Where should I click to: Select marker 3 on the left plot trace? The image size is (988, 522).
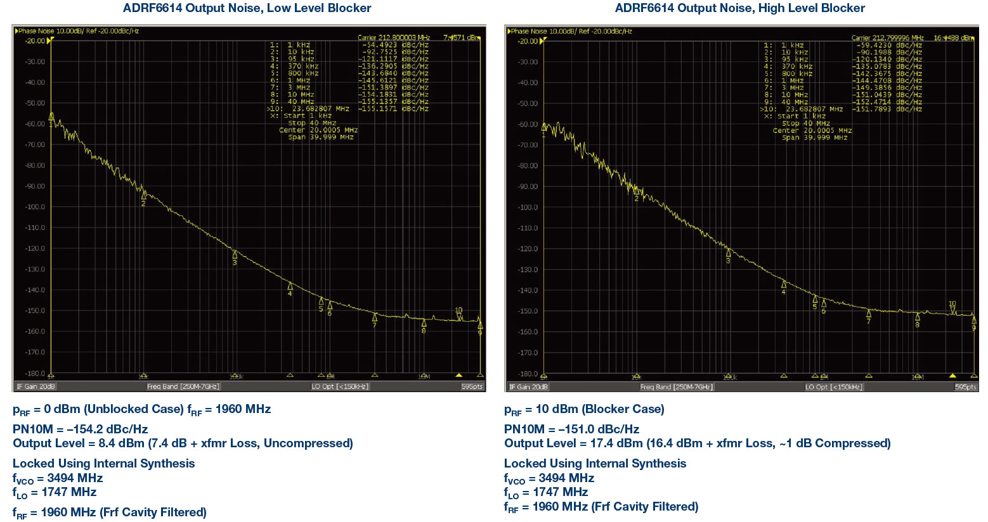pos(235,255)
